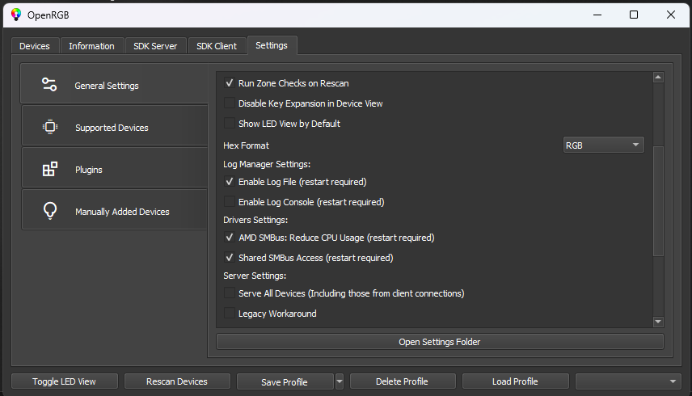Click the OpenRGB logo in title bar
692x396 pixels.
point(16,15)
